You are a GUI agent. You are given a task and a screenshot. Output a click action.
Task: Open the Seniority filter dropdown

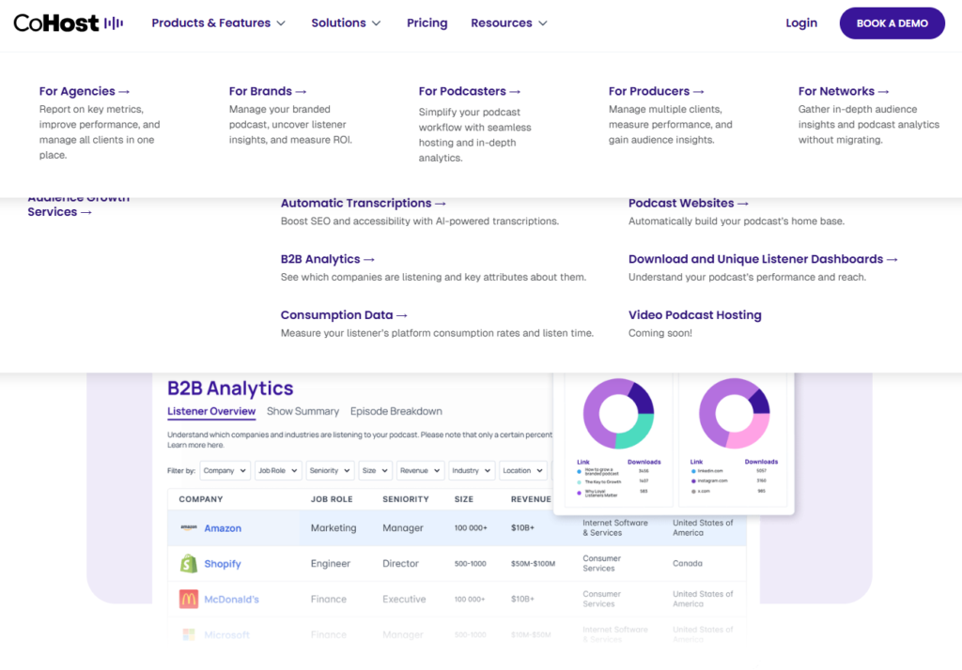[329, 471]
